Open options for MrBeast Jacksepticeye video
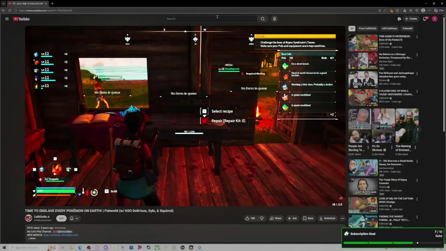This screenshot has width=446, height=251. pyautogui.click(x=417, y=74)
